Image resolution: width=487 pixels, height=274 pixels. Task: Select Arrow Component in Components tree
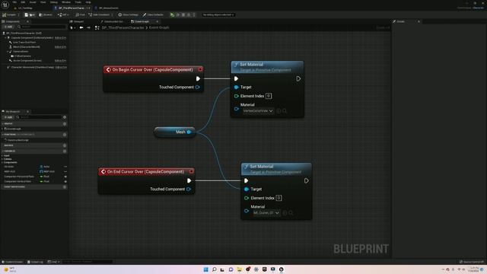[27, 61]
